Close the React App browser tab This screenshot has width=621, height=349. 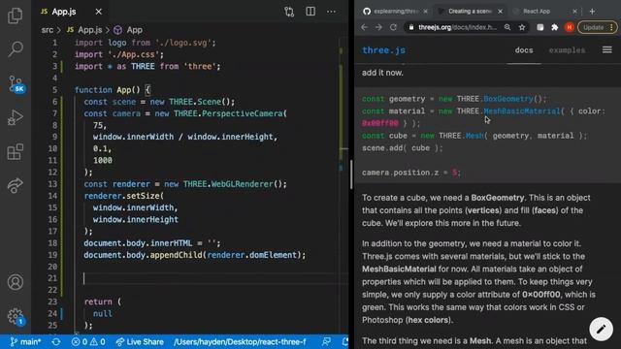pyautogui.click(x=574, y=11)
